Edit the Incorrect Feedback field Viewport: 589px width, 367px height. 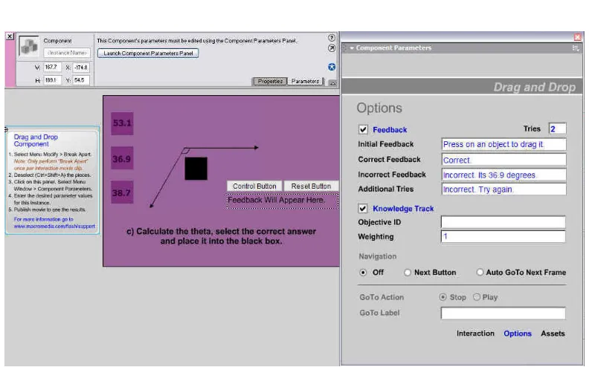point(503,175)
